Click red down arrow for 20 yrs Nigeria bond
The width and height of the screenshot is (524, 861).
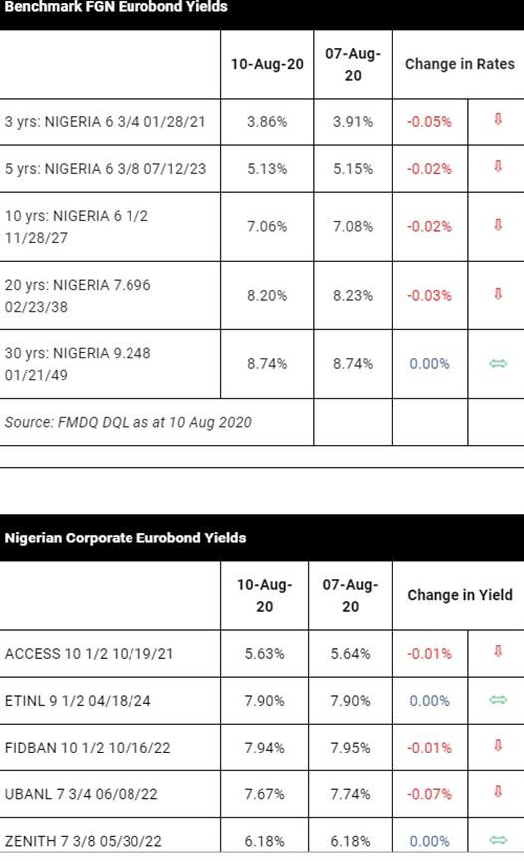[x=498, y=294]
